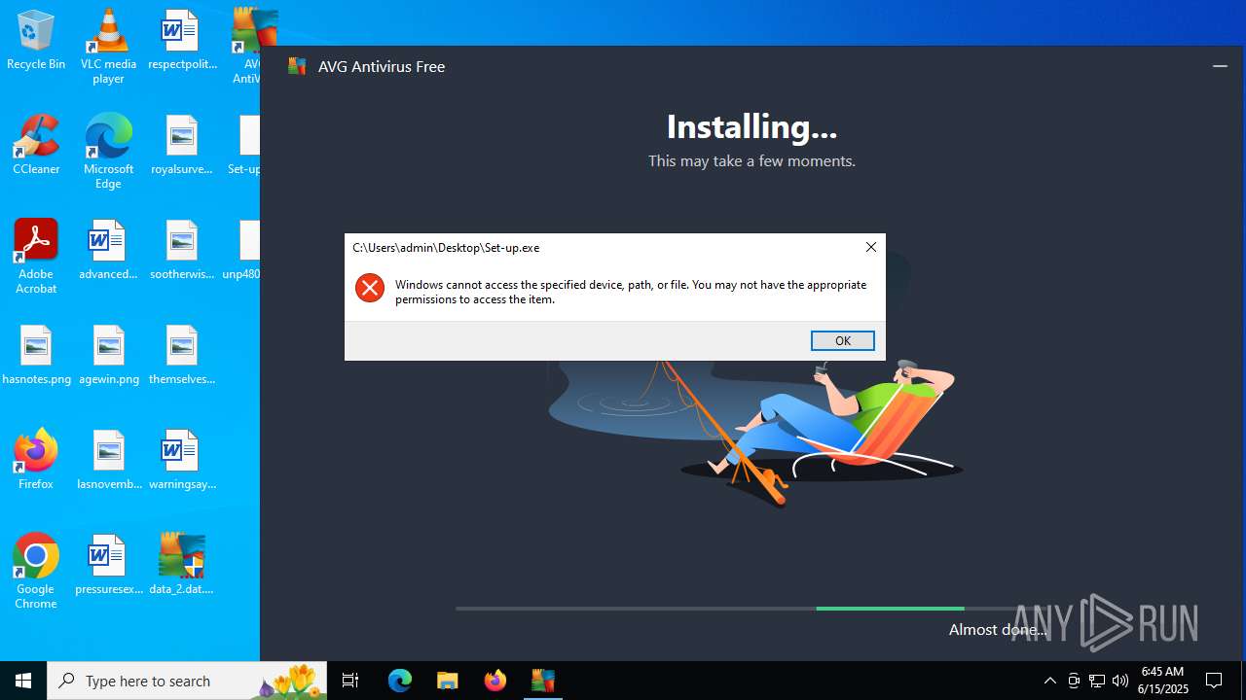Click the taskbar search box
The image size is (1246, 700).
tap(187, 681)
